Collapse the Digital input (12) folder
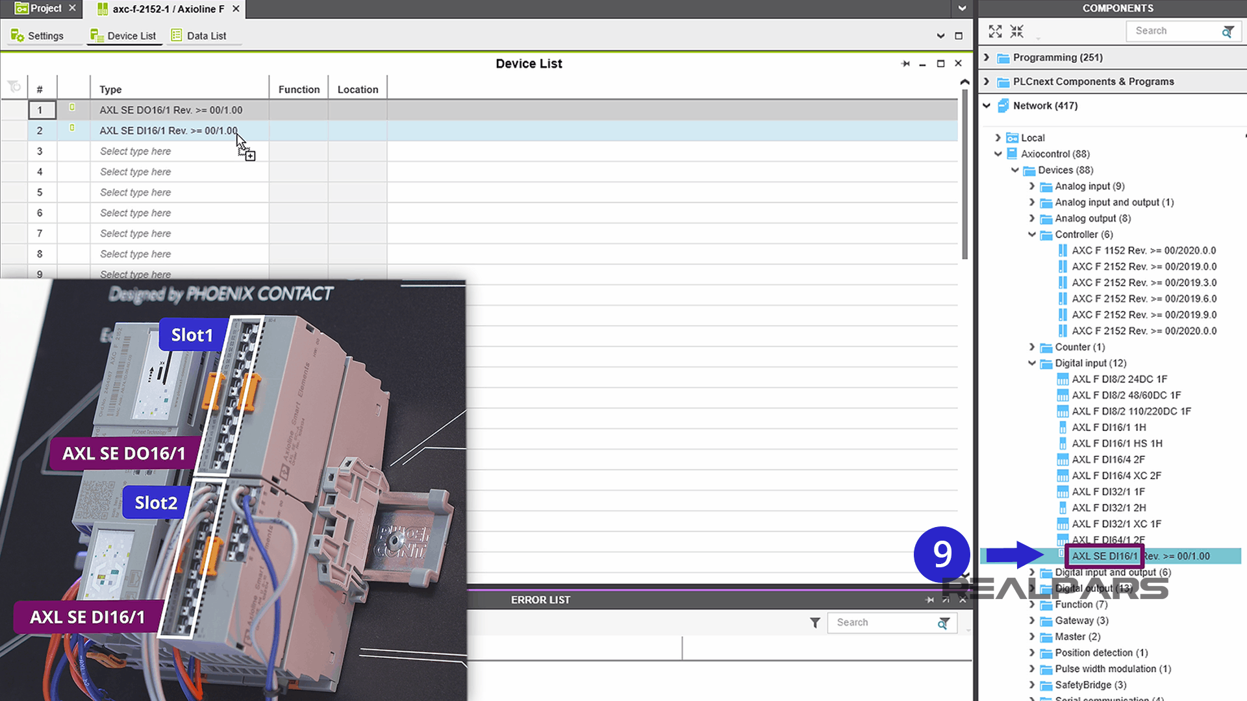 pyautogui.click(x=1032, y=363)
